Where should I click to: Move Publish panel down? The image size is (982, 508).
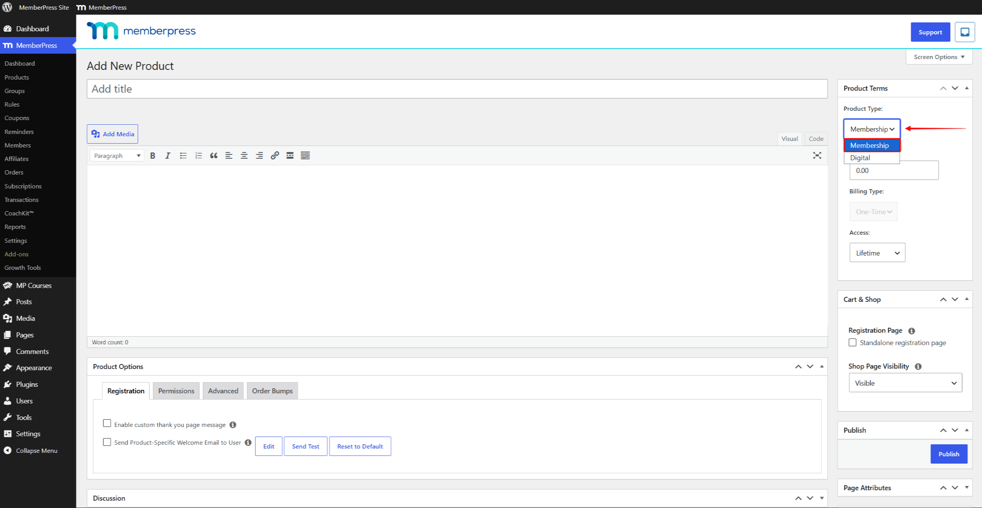pos(955,430)
